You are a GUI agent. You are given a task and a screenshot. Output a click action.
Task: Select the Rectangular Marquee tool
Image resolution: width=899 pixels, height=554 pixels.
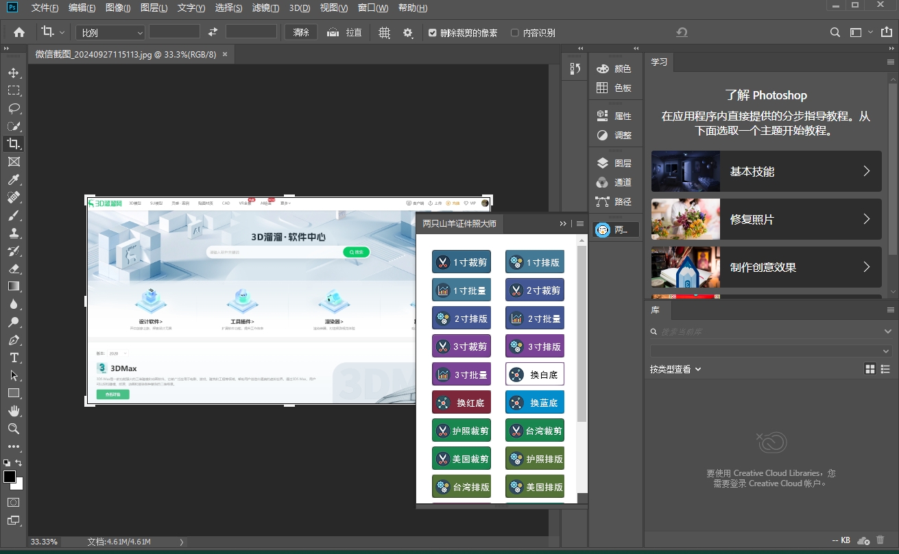pos(14,90)
